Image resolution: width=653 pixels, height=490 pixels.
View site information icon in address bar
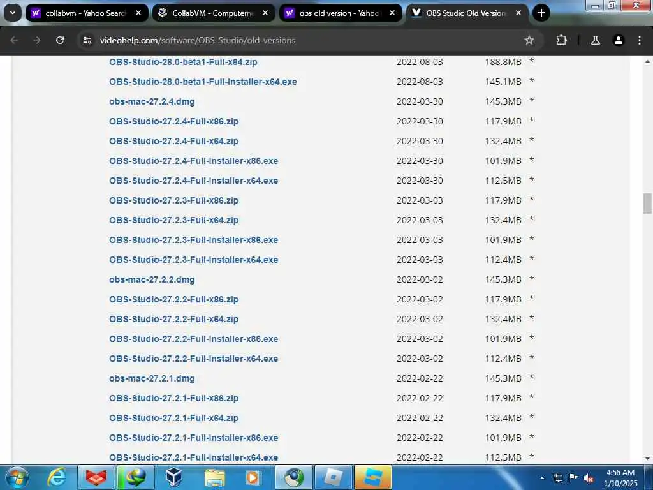pyautogui.click(x=87, y=40)
